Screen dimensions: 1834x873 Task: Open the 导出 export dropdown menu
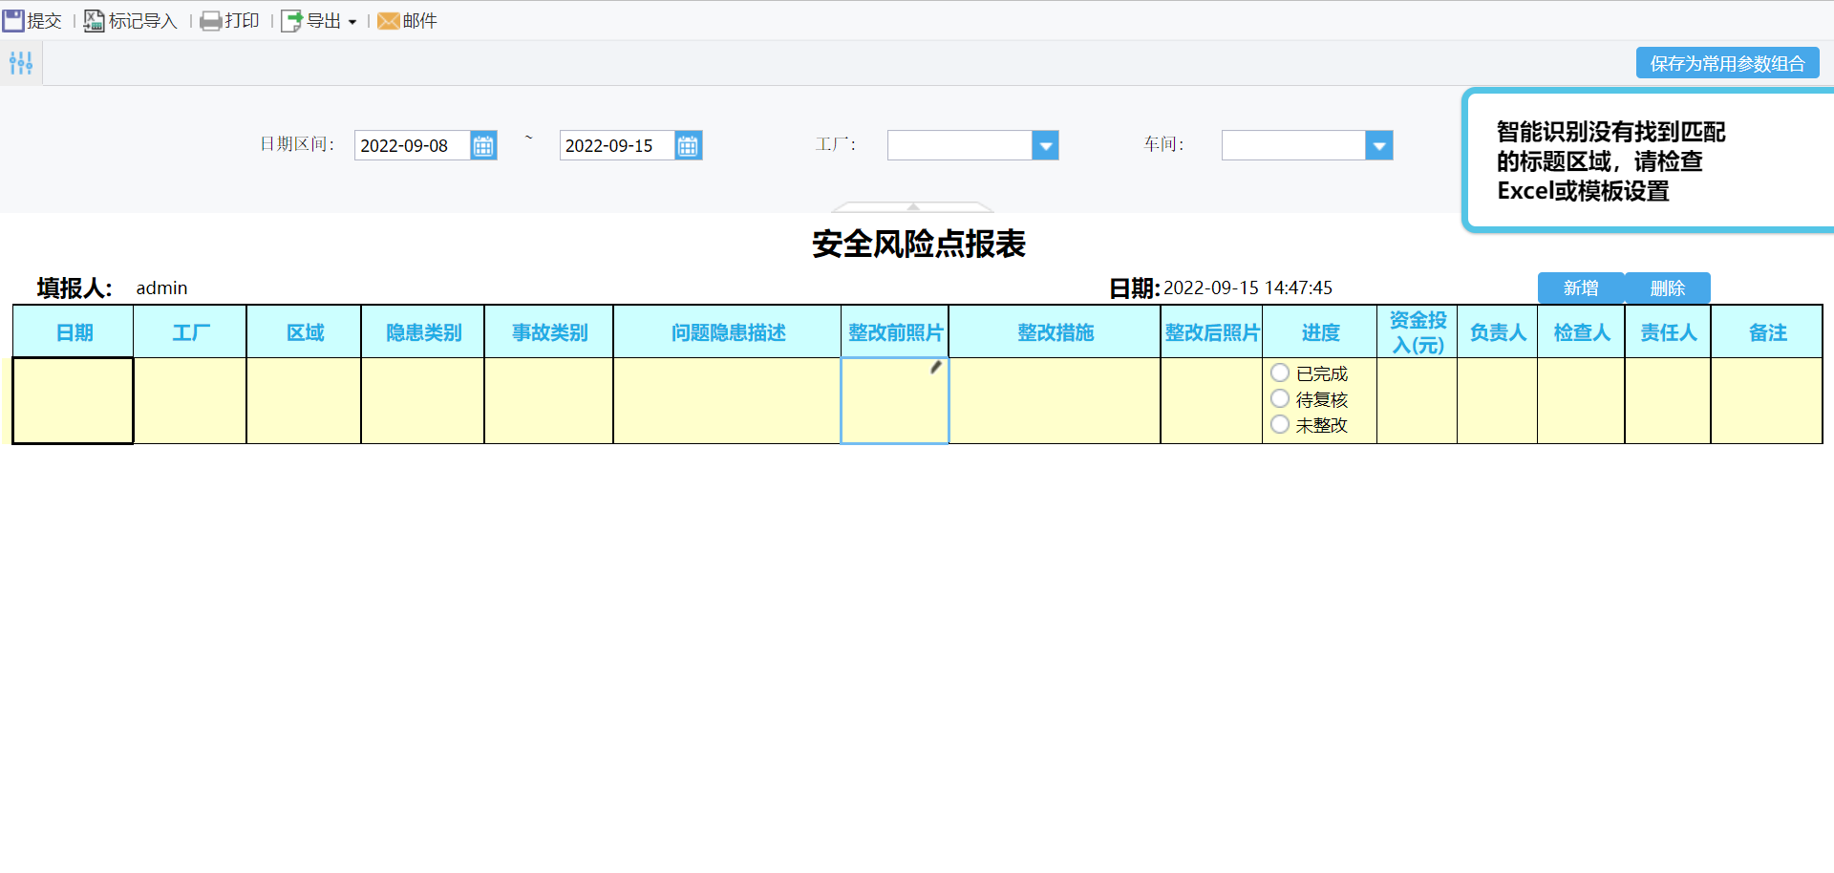pyautogui.click(x=352, y=22)
